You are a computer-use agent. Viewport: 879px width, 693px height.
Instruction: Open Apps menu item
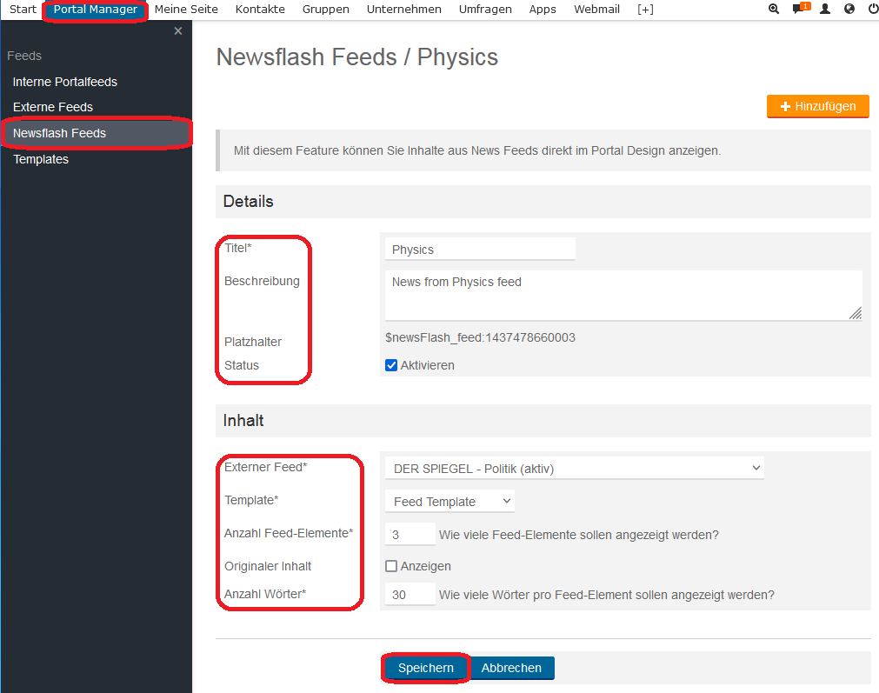(543, 10)
